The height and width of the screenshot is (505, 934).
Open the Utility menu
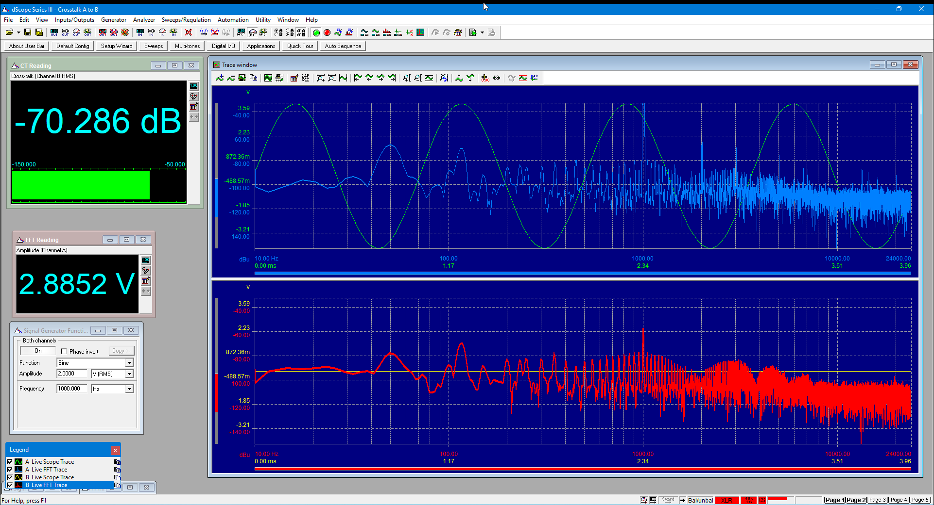pyautogui.click(x=263, y=20)
